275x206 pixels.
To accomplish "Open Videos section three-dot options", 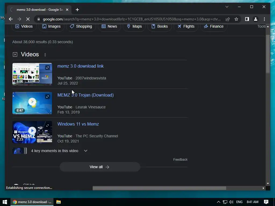I will tap(45, 55).
